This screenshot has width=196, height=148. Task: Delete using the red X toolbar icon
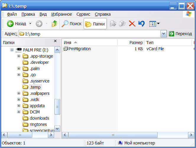(x=132, y=24)
